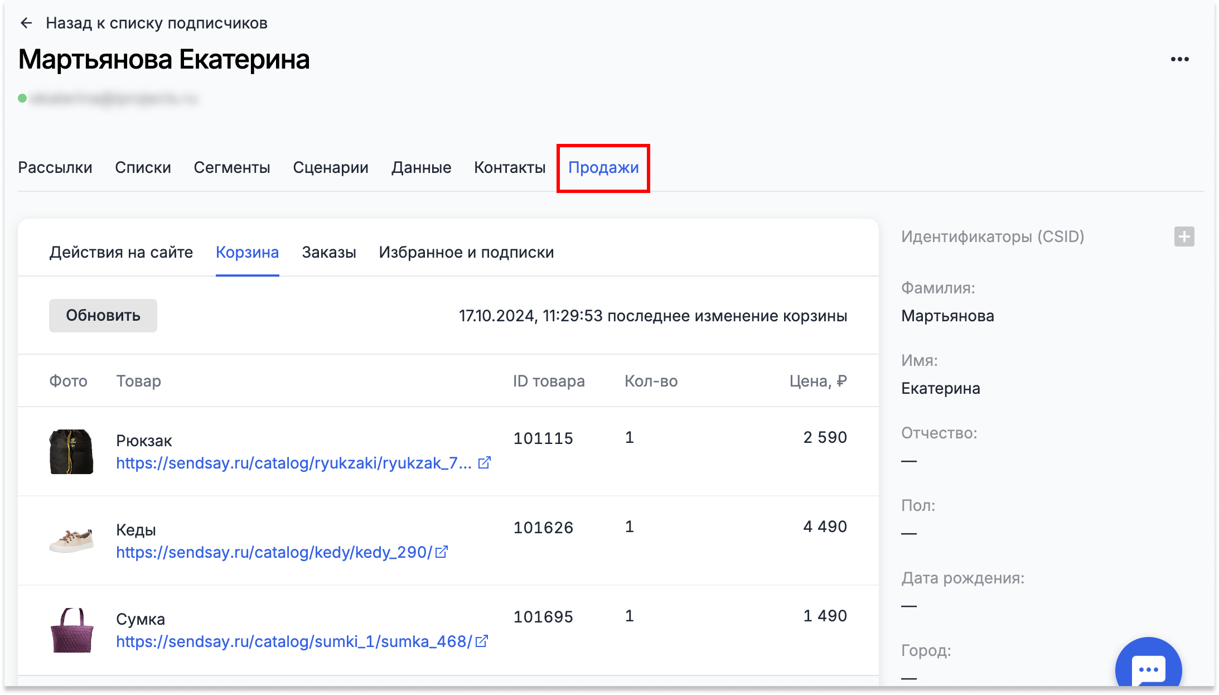
Task: Click the Кеды sneakers thumbnail
Action: (x=71, y=541)
